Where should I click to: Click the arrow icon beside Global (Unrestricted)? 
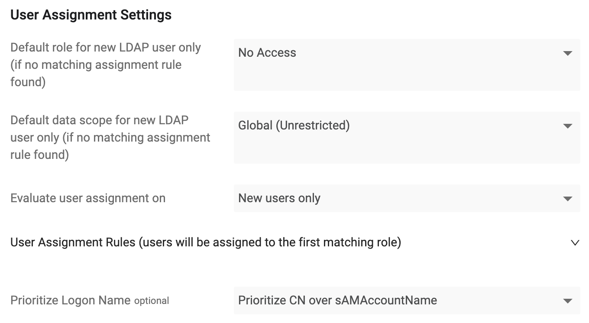point(567,126)
